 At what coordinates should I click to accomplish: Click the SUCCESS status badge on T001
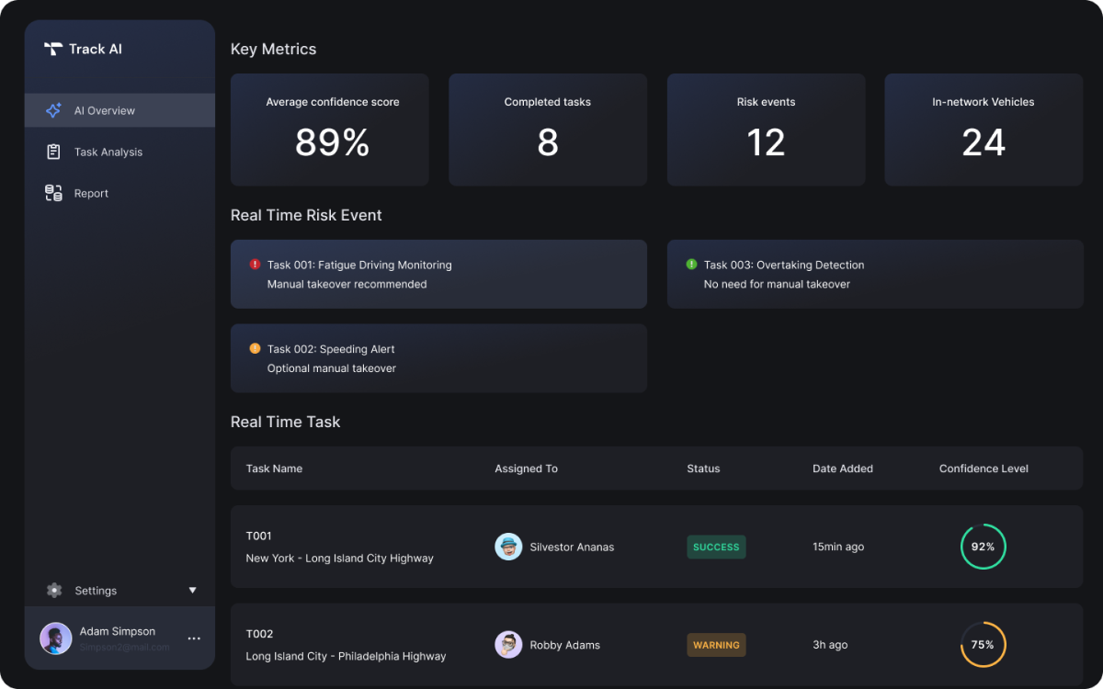[716, 547]
